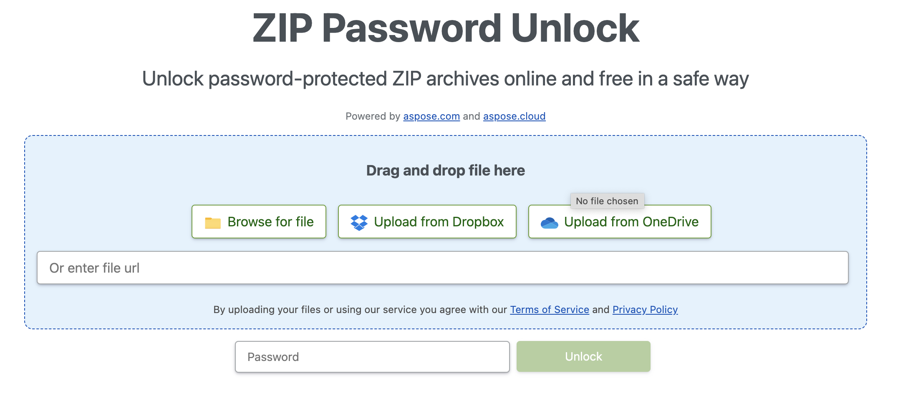
Task: Select the Browse for file button
Action: pos(259,222)
